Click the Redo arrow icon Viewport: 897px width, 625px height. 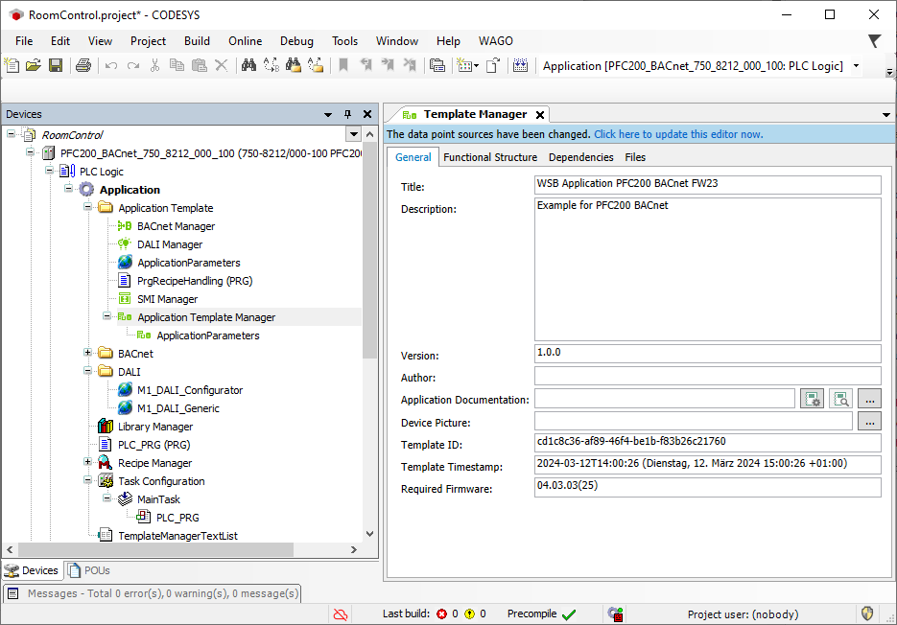[x=133, y=66]
